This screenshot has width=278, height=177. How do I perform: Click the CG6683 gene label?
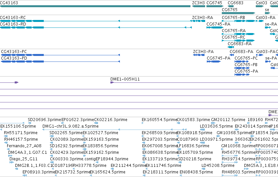point(236,3)
